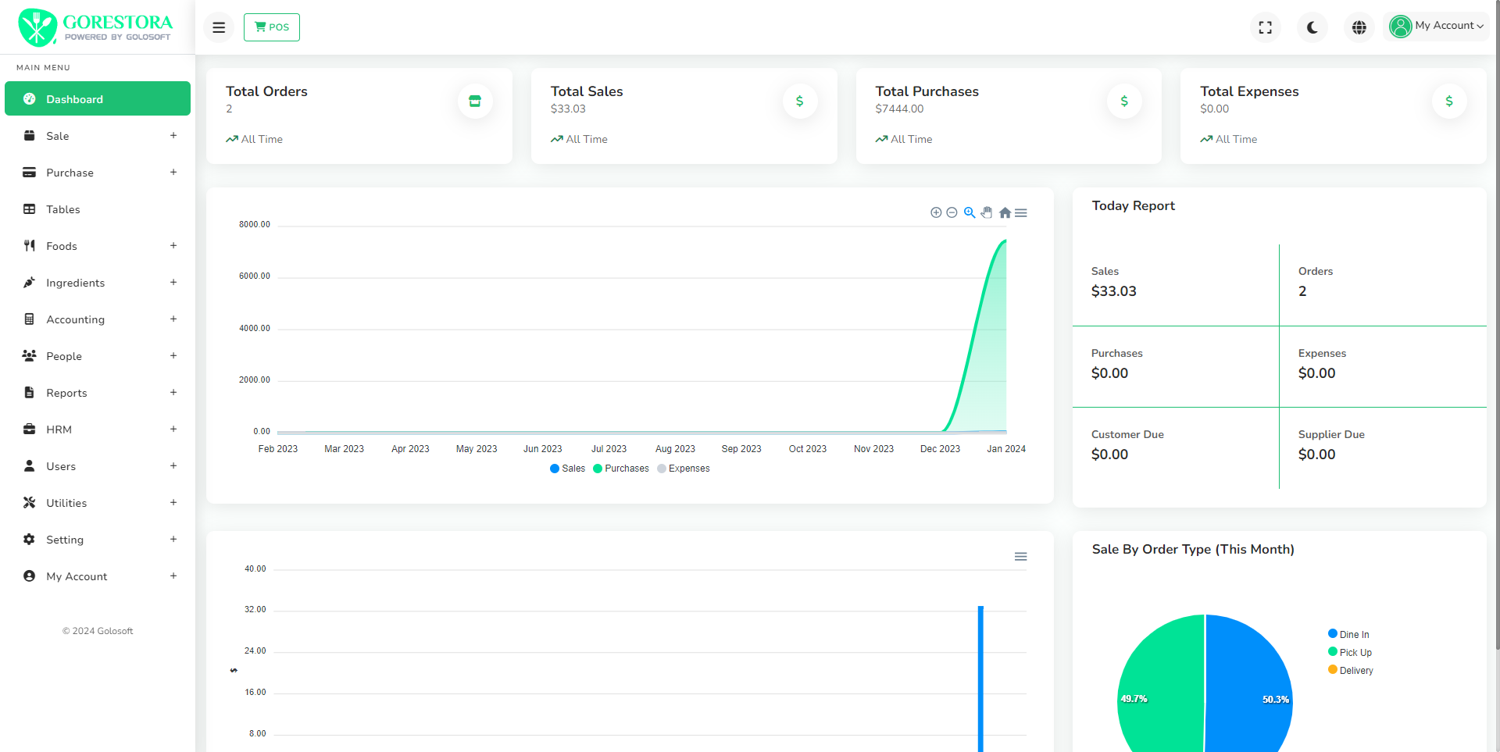Click the globe language icon

click(x=1359, y=27)
